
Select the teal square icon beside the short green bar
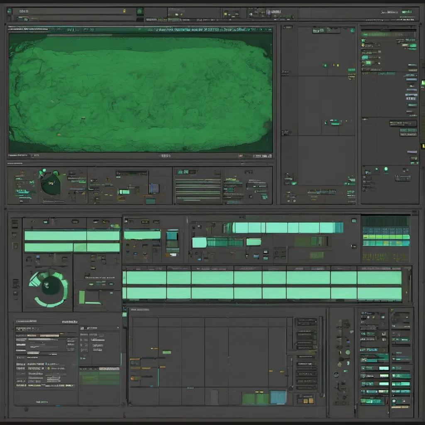(x=172, y=235)
